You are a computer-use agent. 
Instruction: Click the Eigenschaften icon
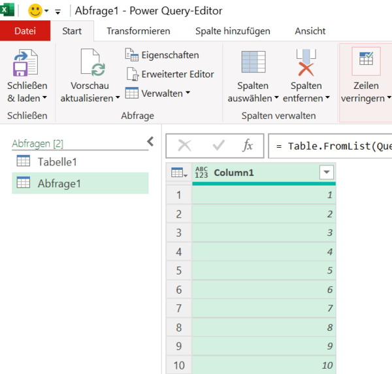tap(132, 55)
